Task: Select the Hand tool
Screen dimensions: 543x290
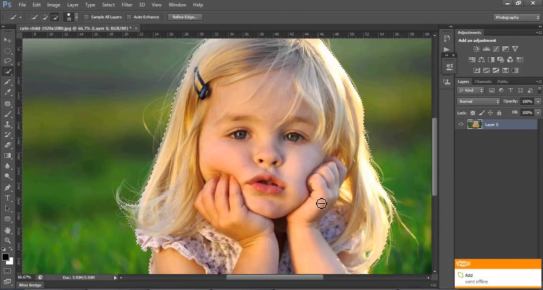Action: coord(8,230)
